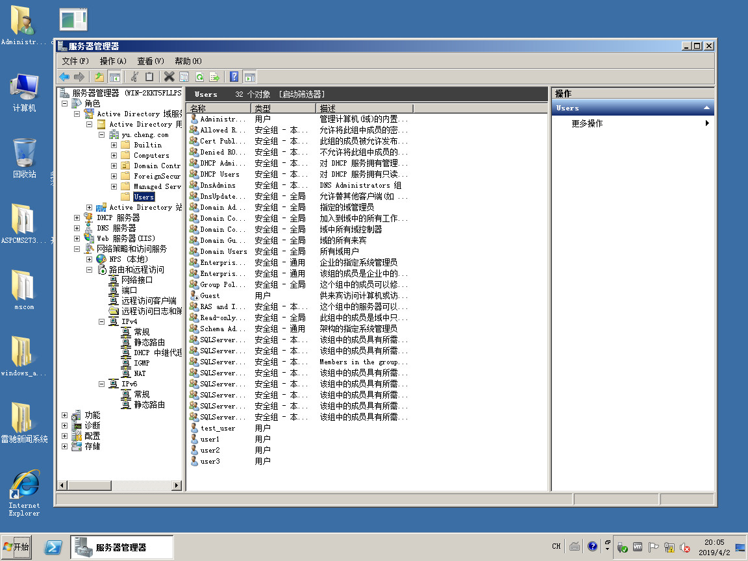The image size is (748, 561).
Task: Click the Cut scissors toolbar icon
Action: pyautogui.click(x=134, y=77)
